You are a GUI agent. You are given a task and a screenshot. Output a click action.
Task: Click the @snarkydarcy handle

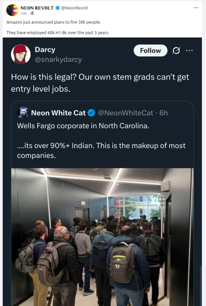(x=58, y=60)
